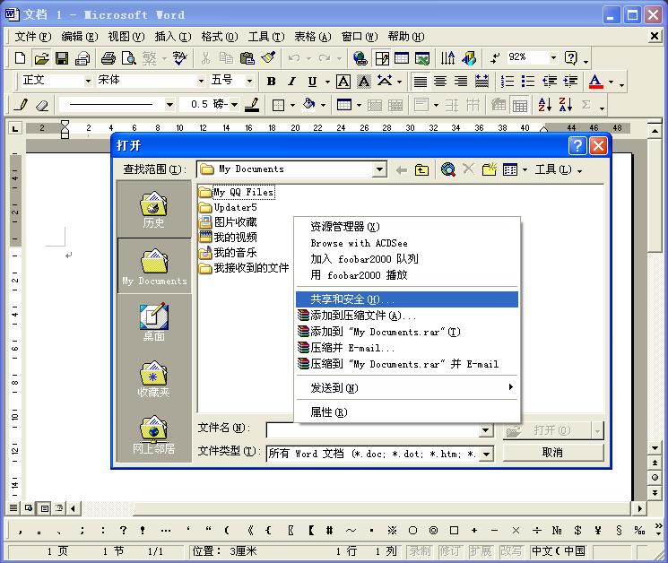Click the Create New Folder icon
Image resolution: width=668 pixels, height=563 pixels.
(489, 169)
